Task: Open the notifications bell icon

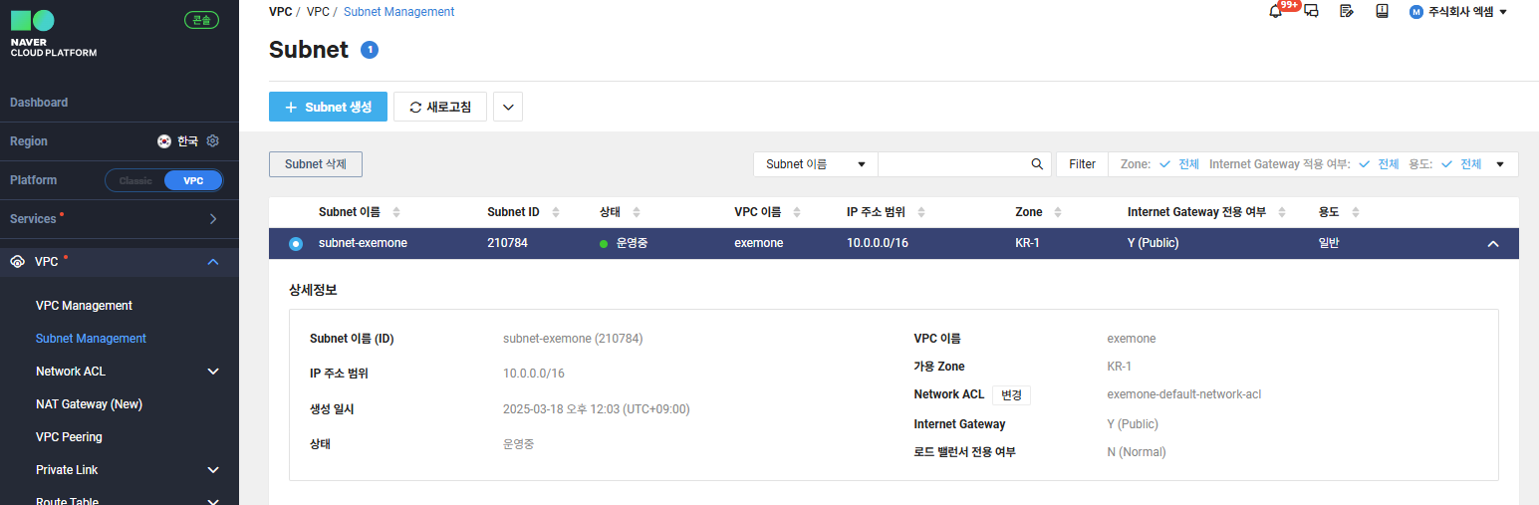Action: (1276, 12)
